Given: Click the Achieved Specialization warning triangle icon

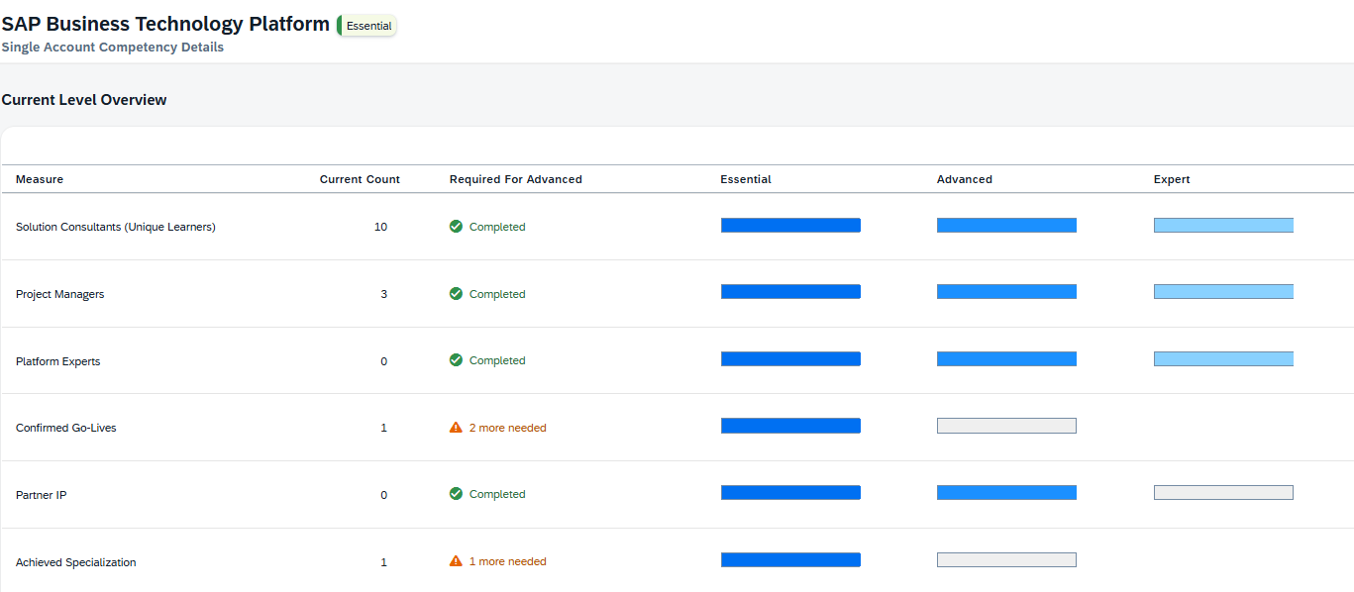Looking at the screenshot, I should point(456,561).
